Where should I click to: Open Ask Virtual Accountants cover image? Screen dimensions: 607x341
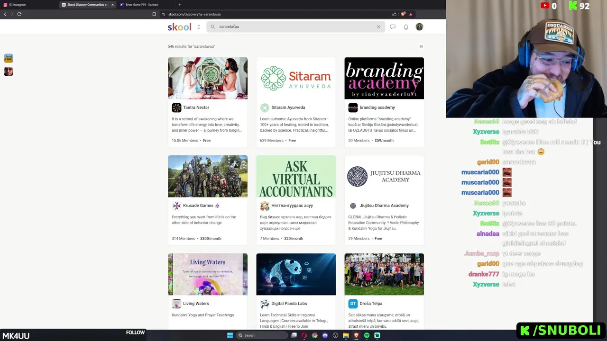(296, 176)
